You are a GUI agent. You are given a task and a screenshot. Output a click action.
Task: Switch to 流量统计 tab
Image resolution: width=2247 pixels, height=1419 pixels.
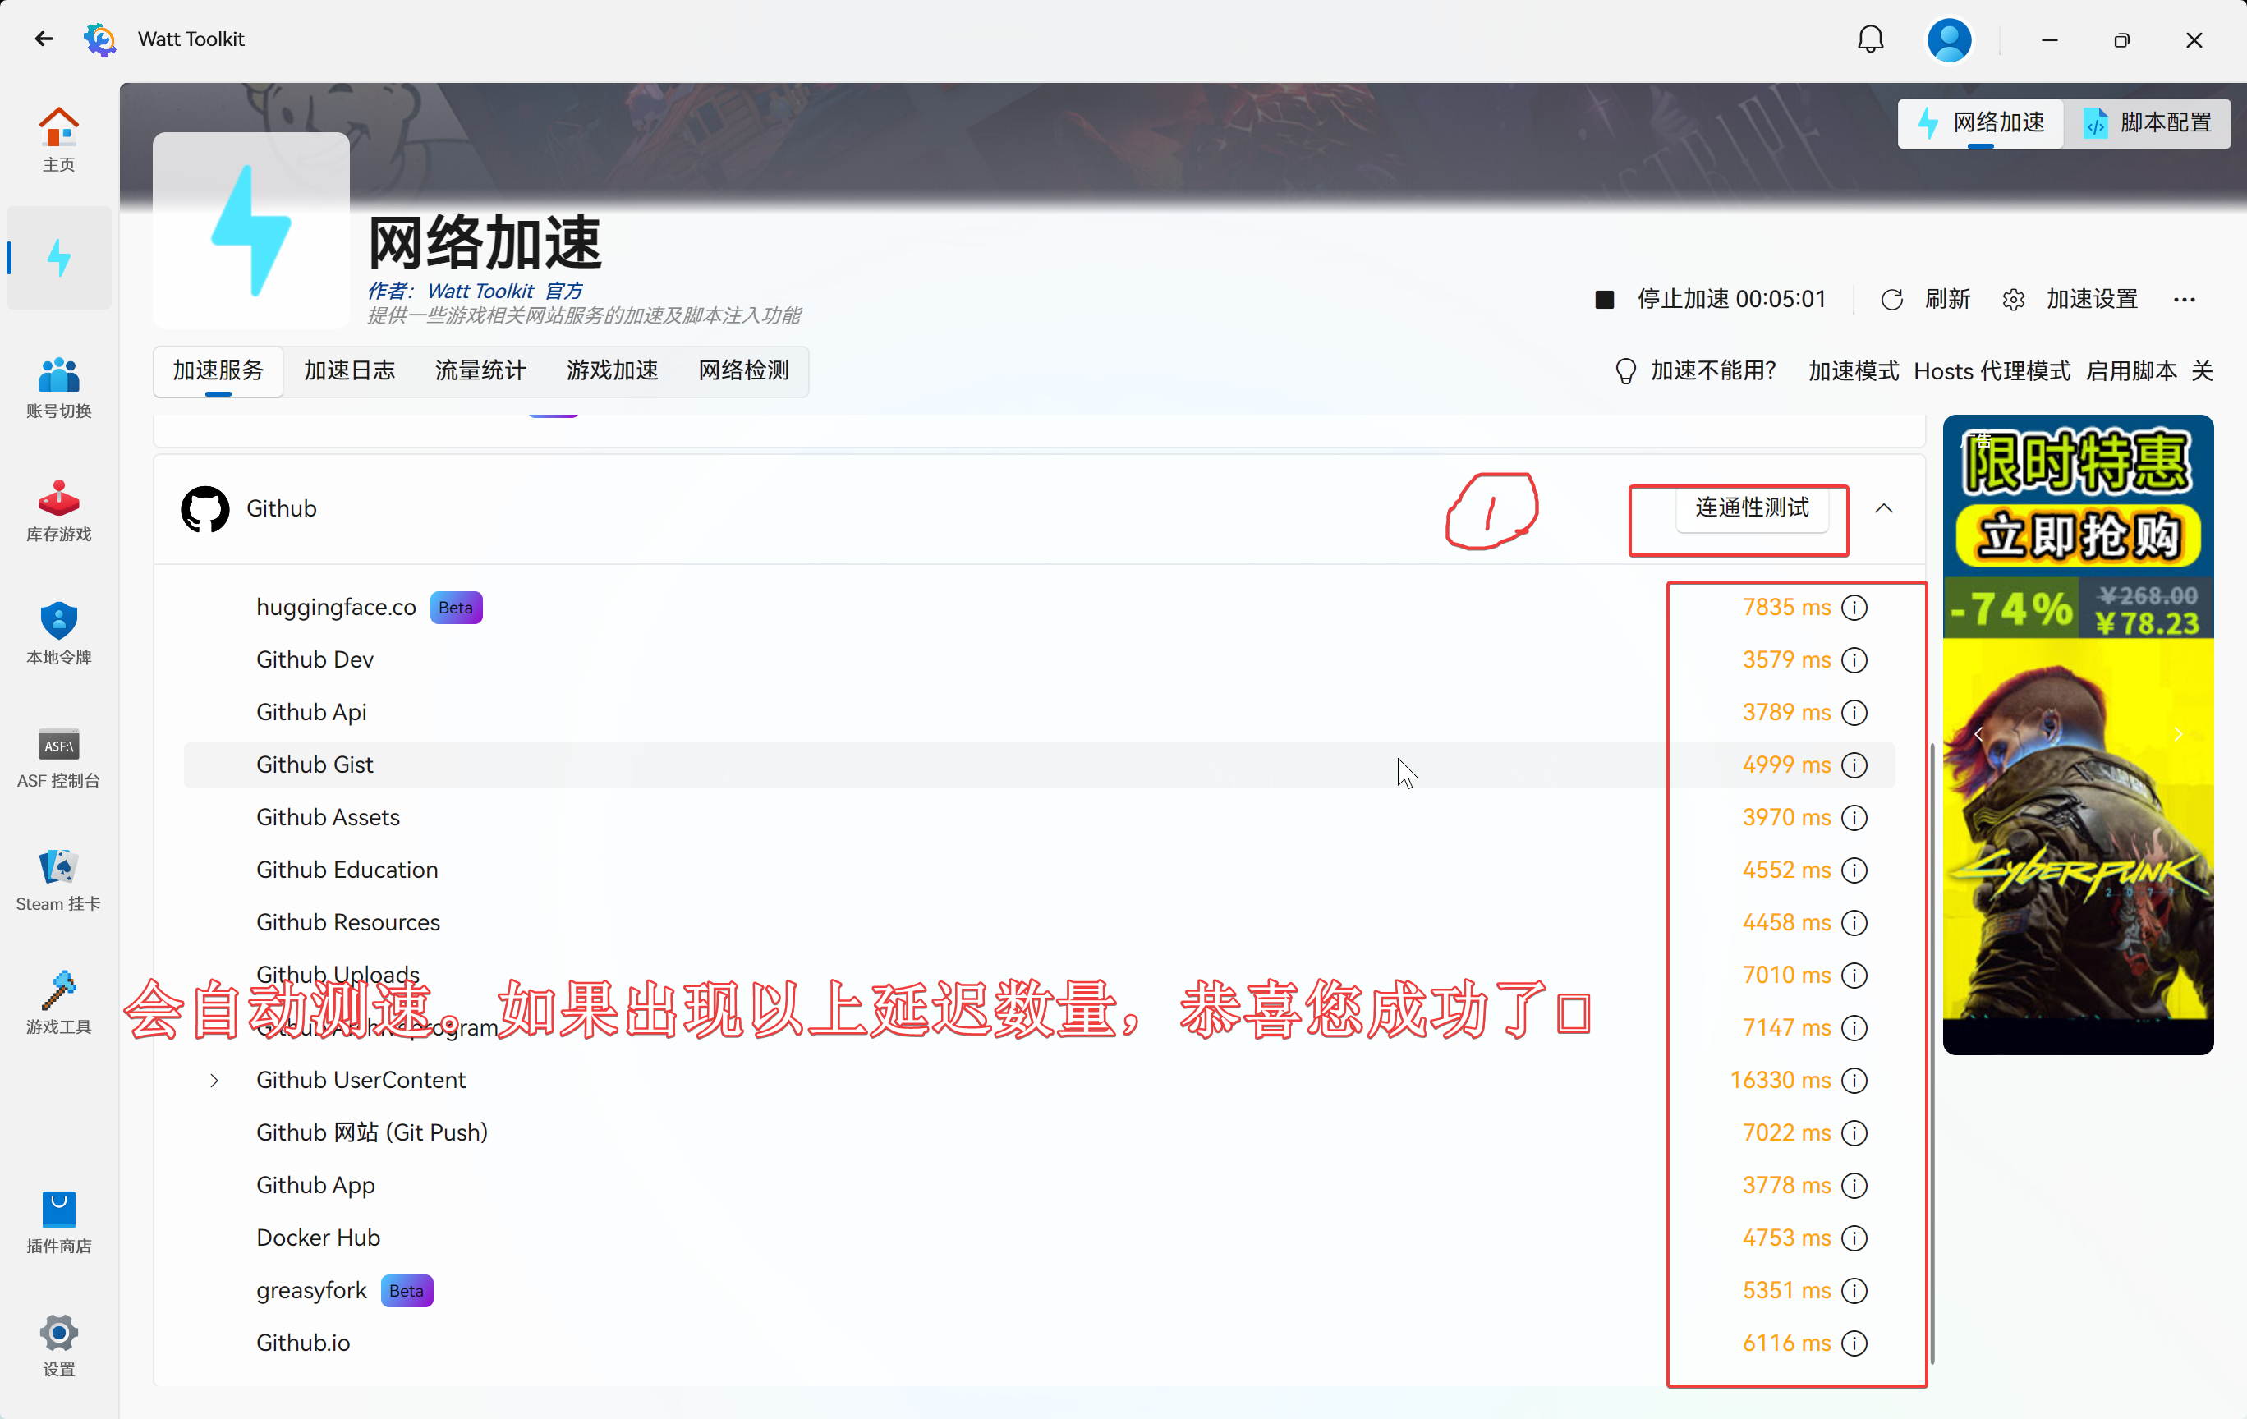[480, 371]
